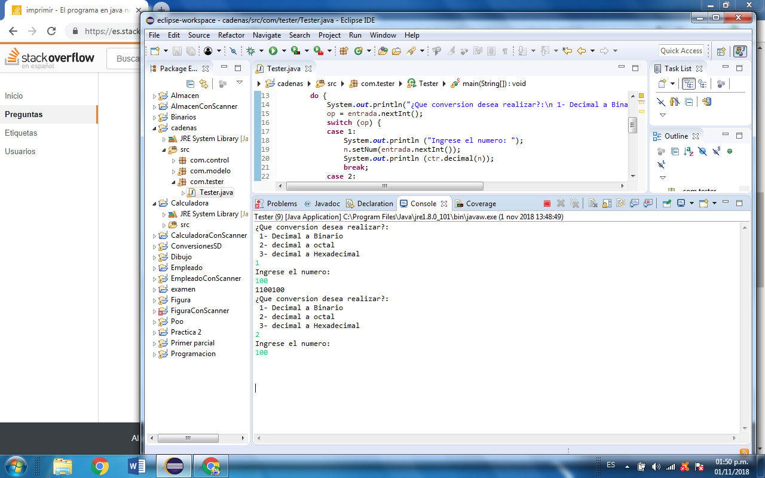Select Tester.java in Package Explorer tree
Viewport: 765px width, 478px height.
(x=210, y=192)
